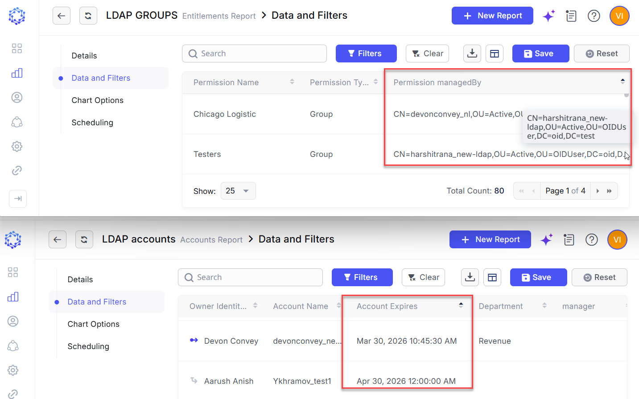The height and width of the screenshot is (399, 639).
Task: Sort by Permission managedBy column
Action: (623, 82)
